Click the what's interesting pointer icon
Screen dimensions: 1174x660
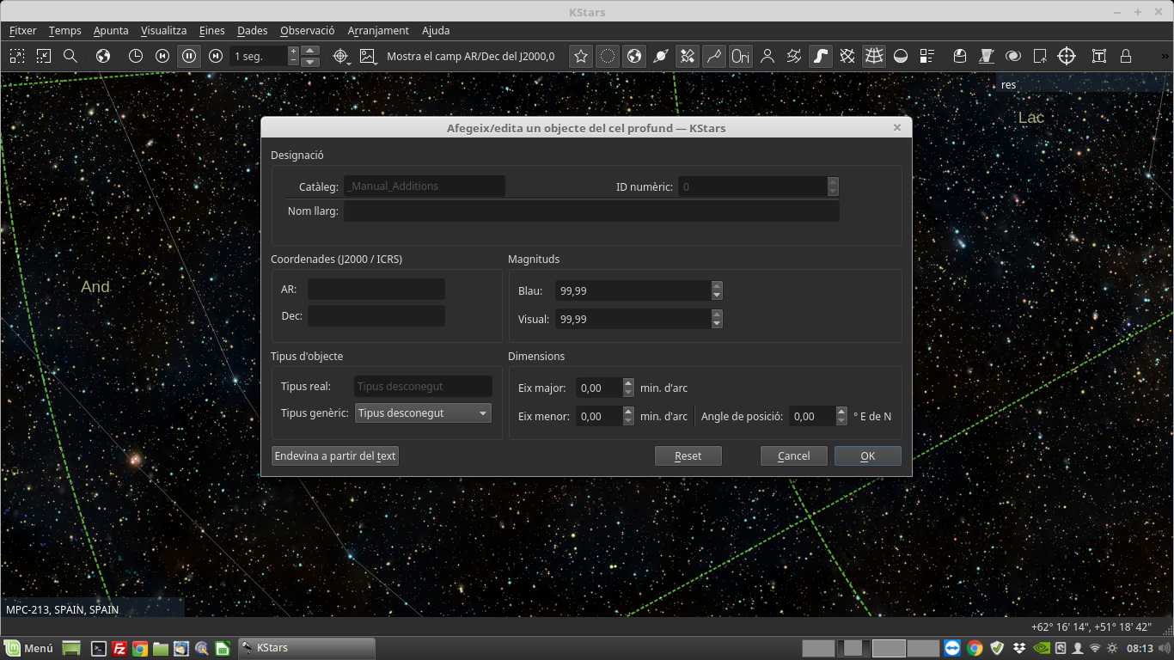tap(1040, 56)
